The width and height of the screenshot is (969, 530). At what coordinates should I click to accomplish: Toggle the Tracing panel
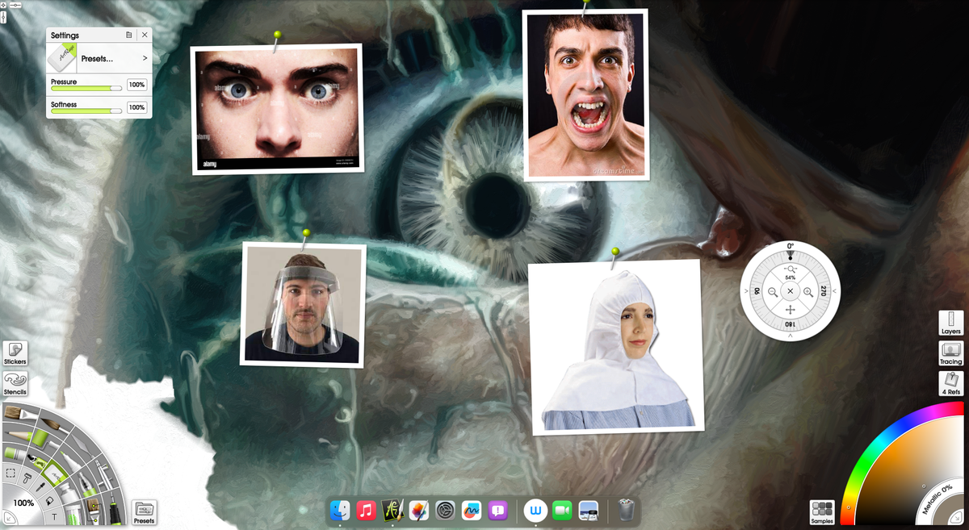(950, 353)
